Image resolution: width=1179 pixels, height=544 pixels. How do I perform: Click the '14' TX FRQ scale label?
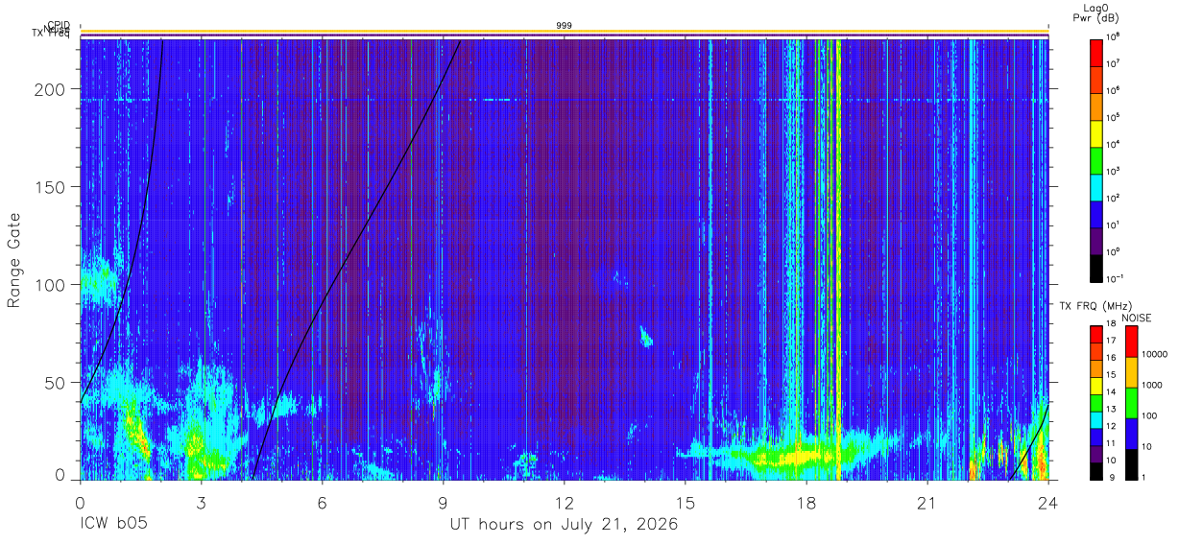[x=1111, y=392]
